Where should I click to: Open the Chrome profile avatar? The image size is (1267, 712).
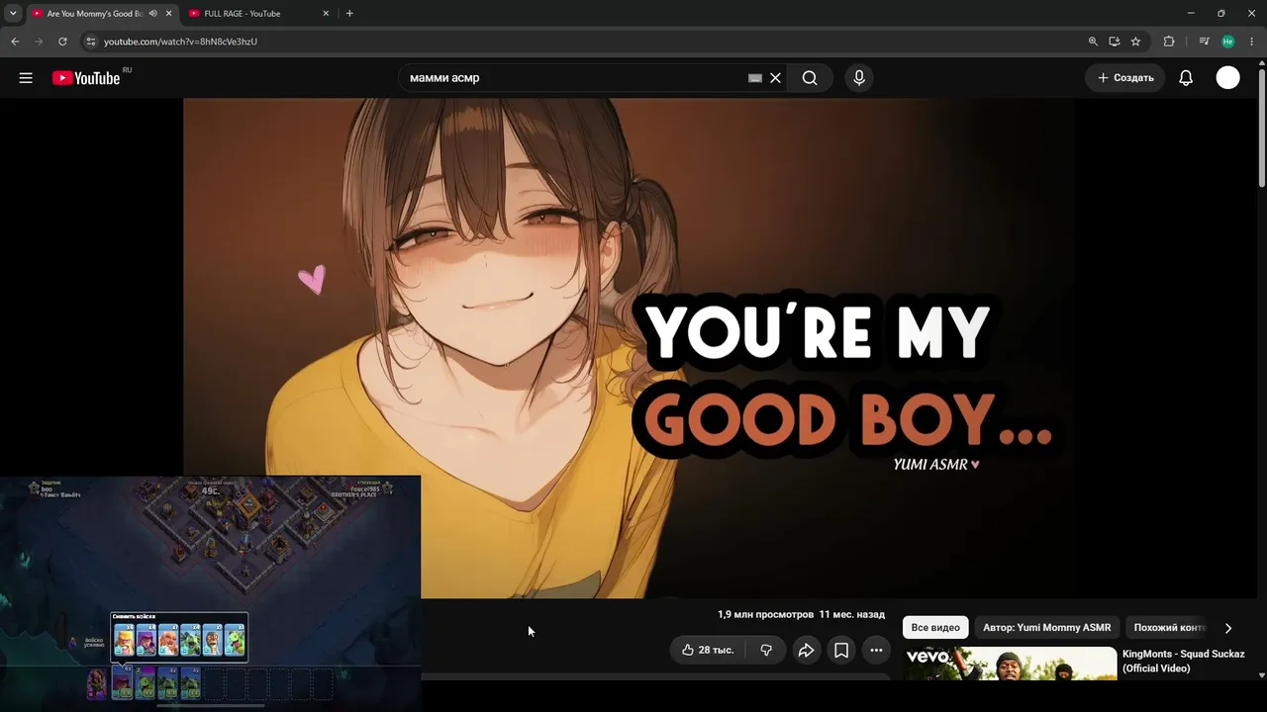[1228, 42]
